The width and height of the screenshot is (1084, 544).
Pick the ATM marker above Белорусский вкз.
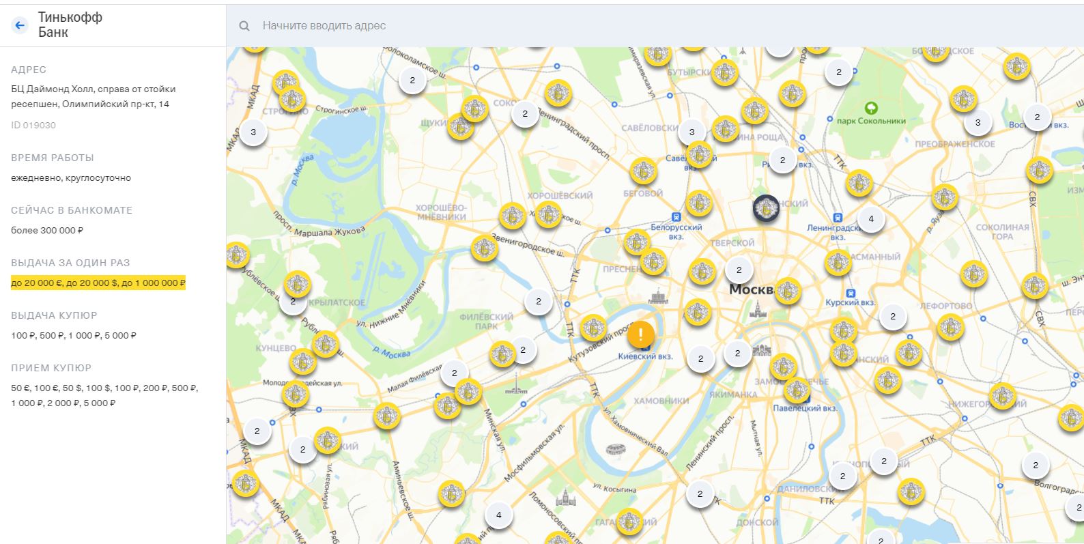[x=698, y=203]
